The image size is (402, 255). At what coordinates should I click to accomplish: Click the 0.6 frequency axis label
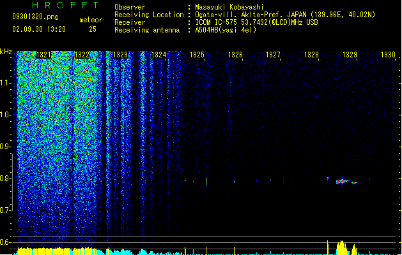6,242
